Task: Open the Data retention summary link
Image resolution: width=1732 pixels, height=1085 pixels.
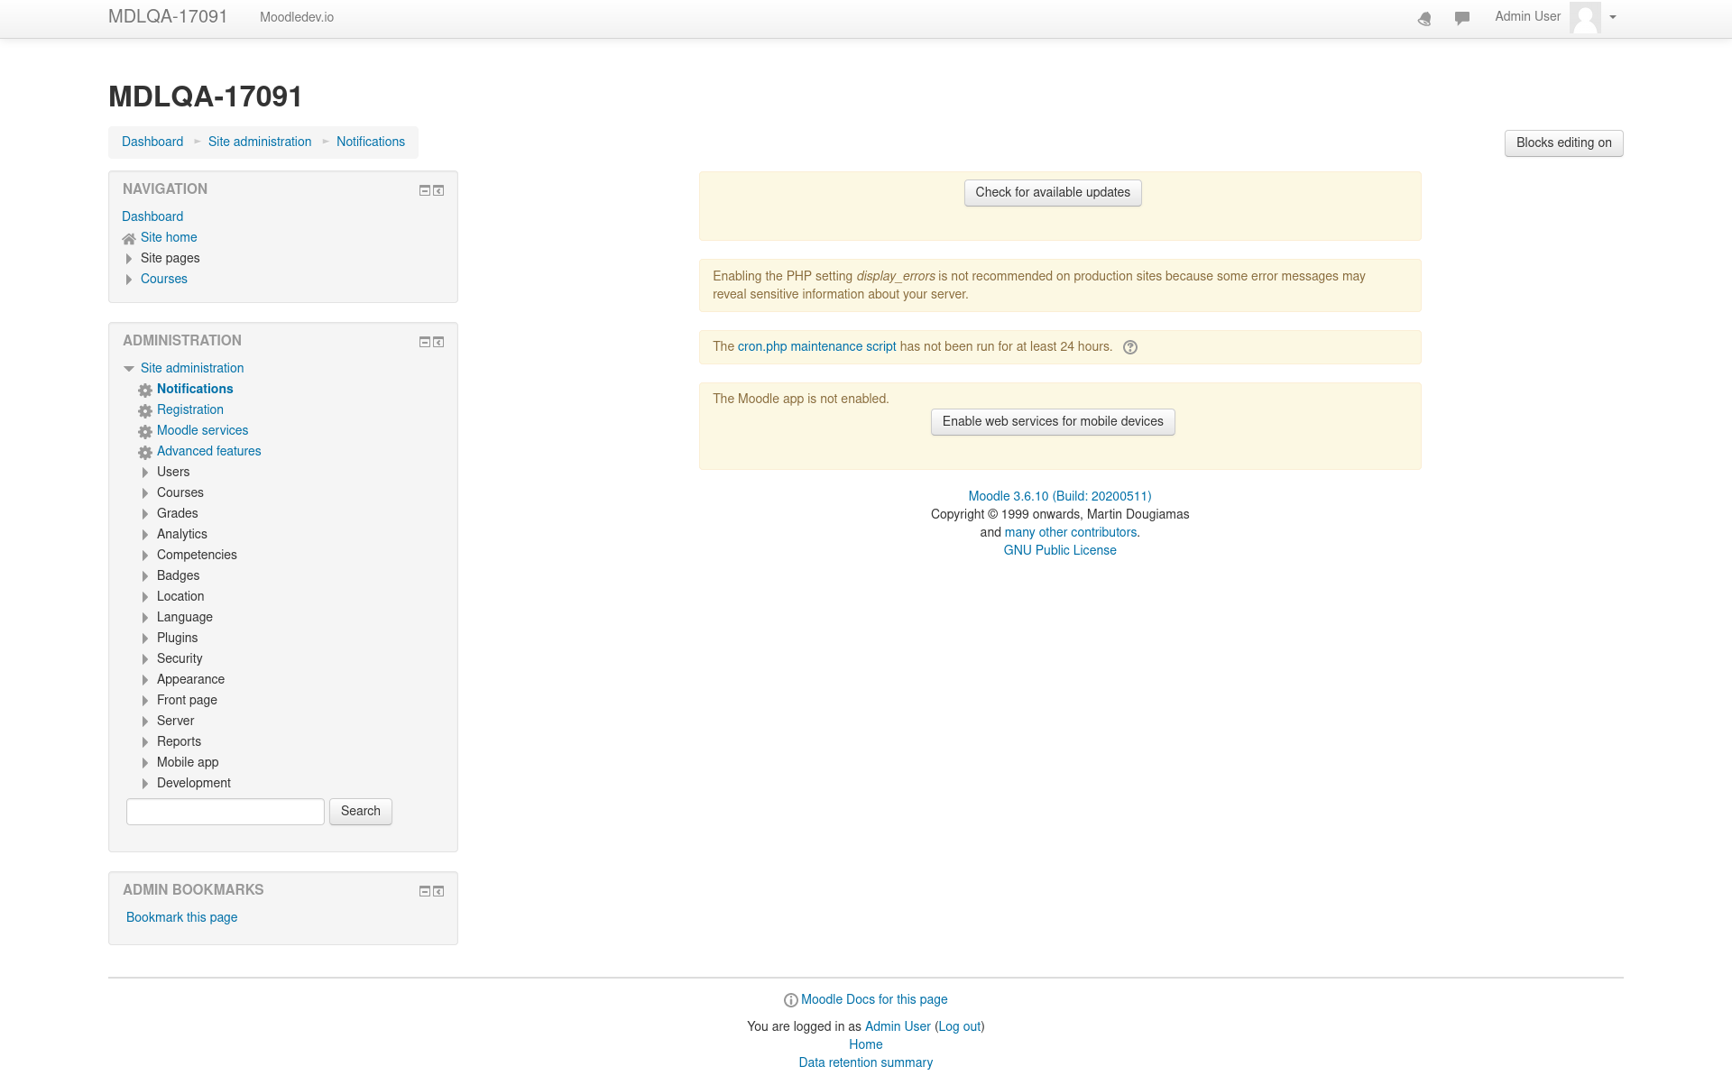Action: click(x=866, y=1062)
